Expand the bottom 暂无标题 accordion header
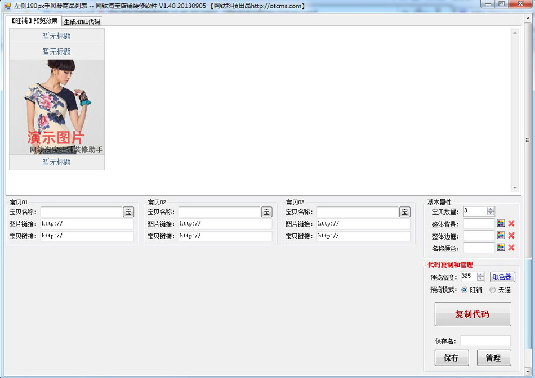 (x=57, y=162)
